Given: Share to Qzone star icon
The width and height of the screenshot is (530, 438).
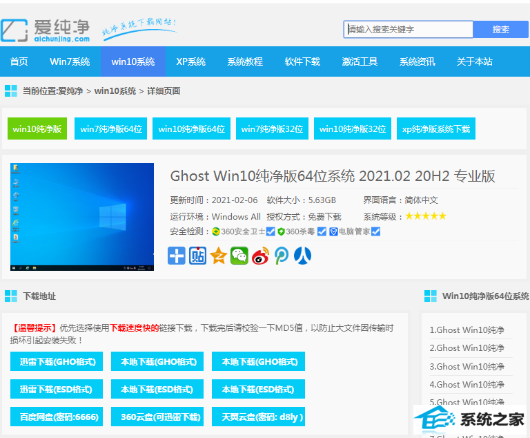Looking at the screenshot, I should click(218, 256).
